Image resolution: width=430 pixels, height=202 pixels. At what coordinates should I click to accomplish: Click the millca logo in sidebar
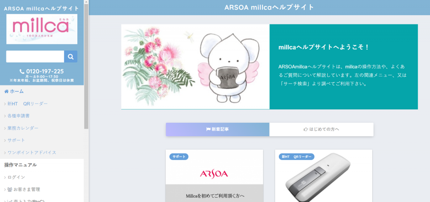(42, 29)
